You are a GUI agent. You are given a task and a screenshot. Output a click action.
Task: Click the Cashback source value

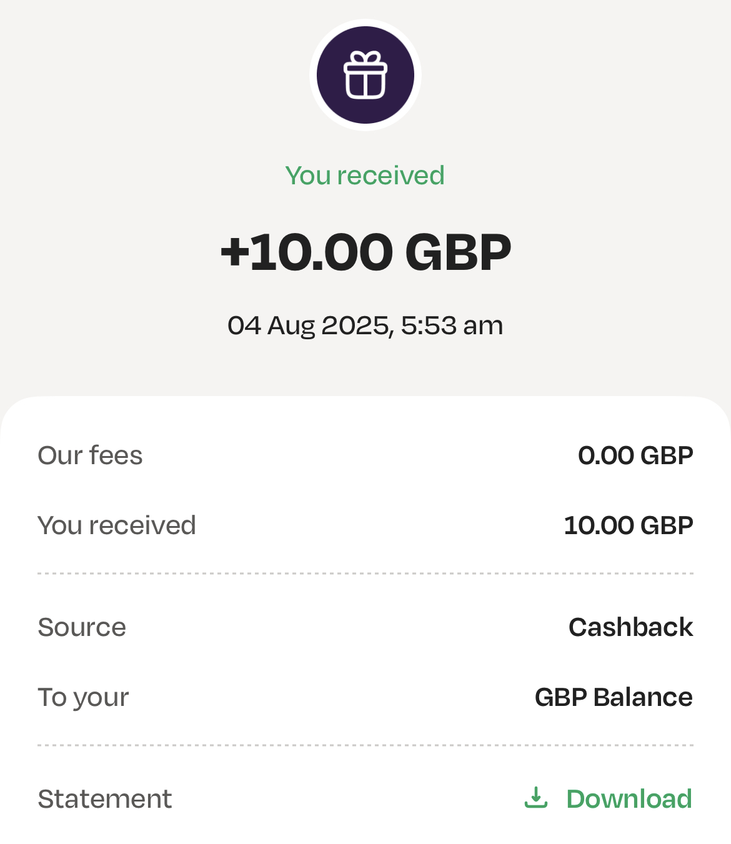630,627
